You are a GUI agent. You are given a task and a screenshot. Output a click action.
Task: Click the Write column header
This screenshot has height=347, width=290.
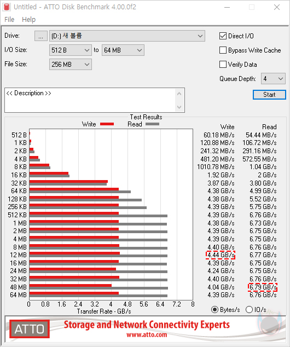click(228, 127)
